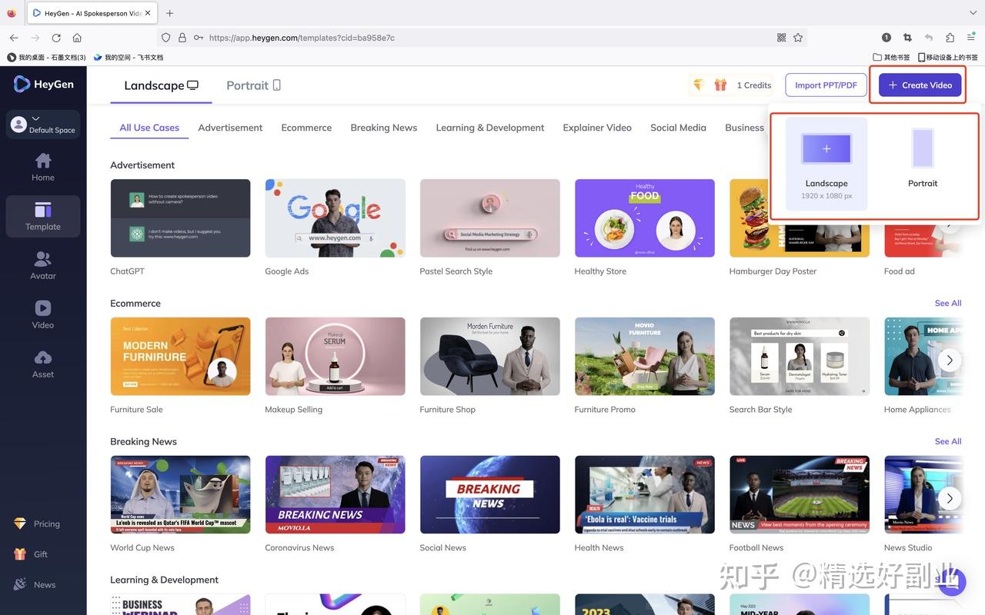This screenshot has height=615, width=985.
Task: Open the 我的空间 - 飞书文档 bookmark
Action: pos(129,57)
